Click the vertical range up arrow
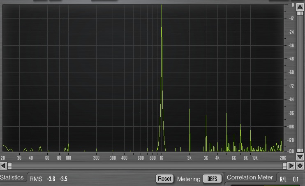 [x=300, y=7]
